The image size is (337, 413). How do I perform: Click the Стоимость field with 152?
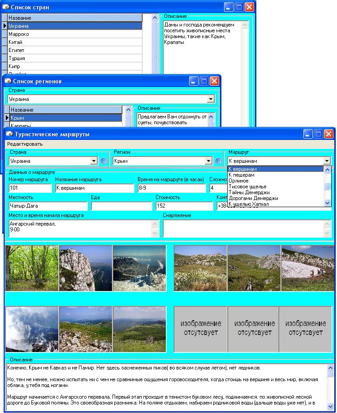tap(184, 206)
